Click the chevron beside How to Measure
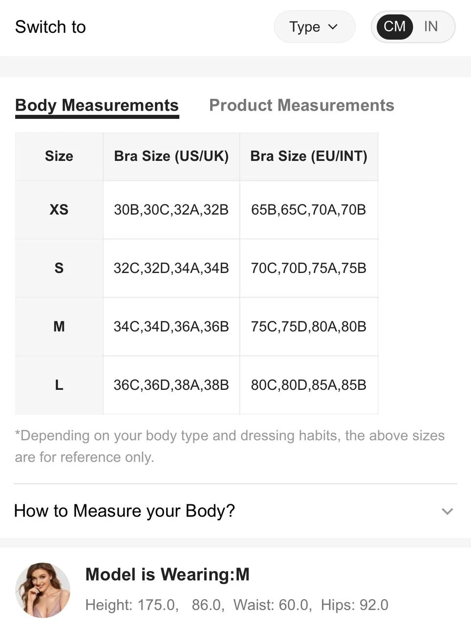This screenshot has height=626, width=471. coord(447,512)
